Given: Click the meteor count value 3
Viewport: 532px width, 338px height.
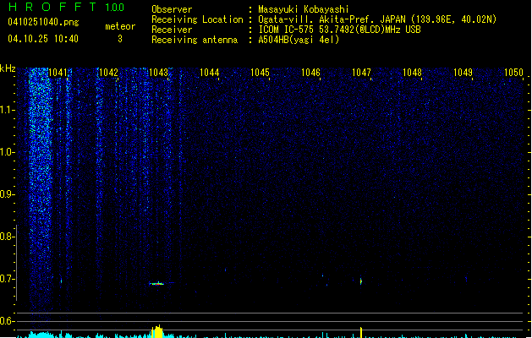Looking at the screenshot, I should [120, 39].
